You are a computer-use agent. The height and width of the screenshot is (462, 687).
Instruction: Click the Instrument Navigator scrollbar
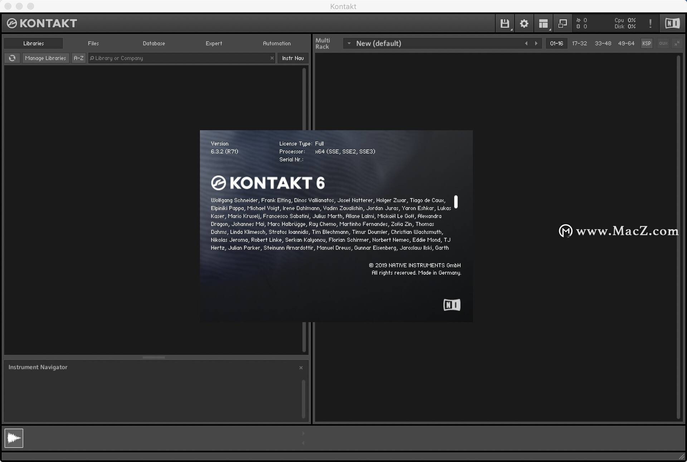(303, 399)
